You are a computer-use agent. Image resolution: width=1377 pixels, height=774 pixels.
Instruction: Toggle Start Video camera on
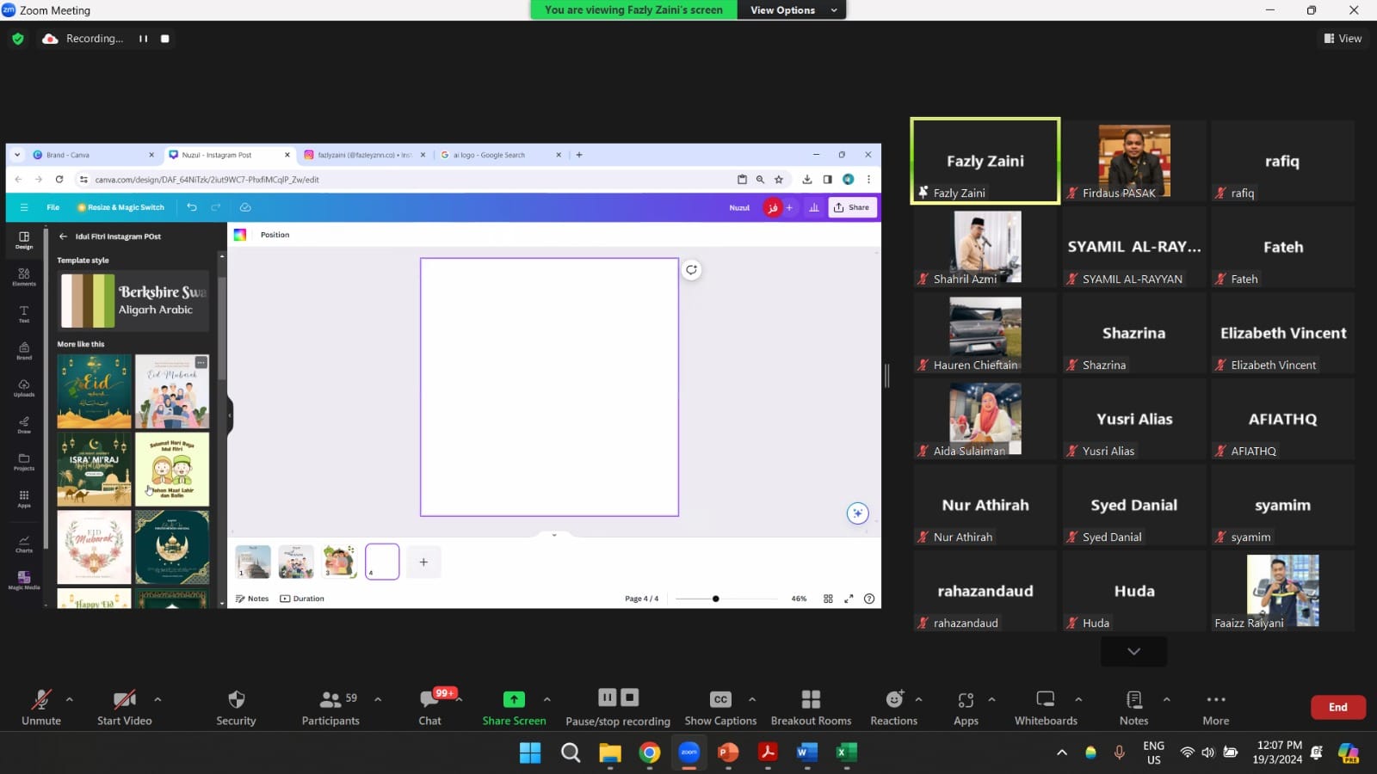coord(124,700)
